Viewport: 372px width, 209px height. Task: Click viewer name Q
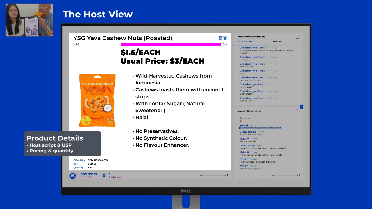pyautogui.click(x=241, y=118)
